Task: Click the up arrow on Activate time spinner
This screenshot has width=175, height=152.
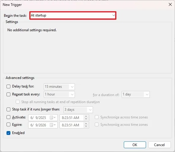Action: coord(86,116)
